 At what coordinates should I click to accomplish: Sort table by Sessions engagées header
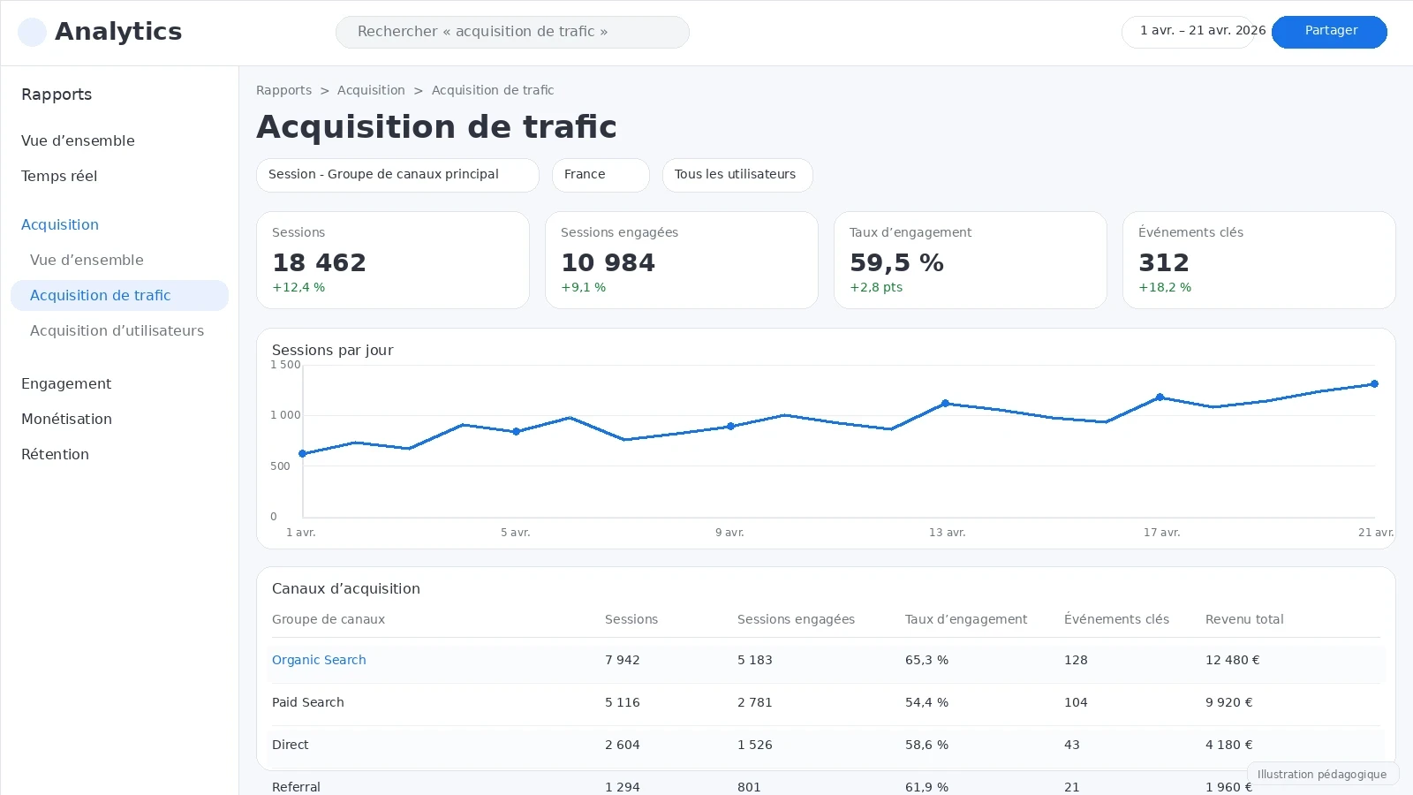(796, 619)
